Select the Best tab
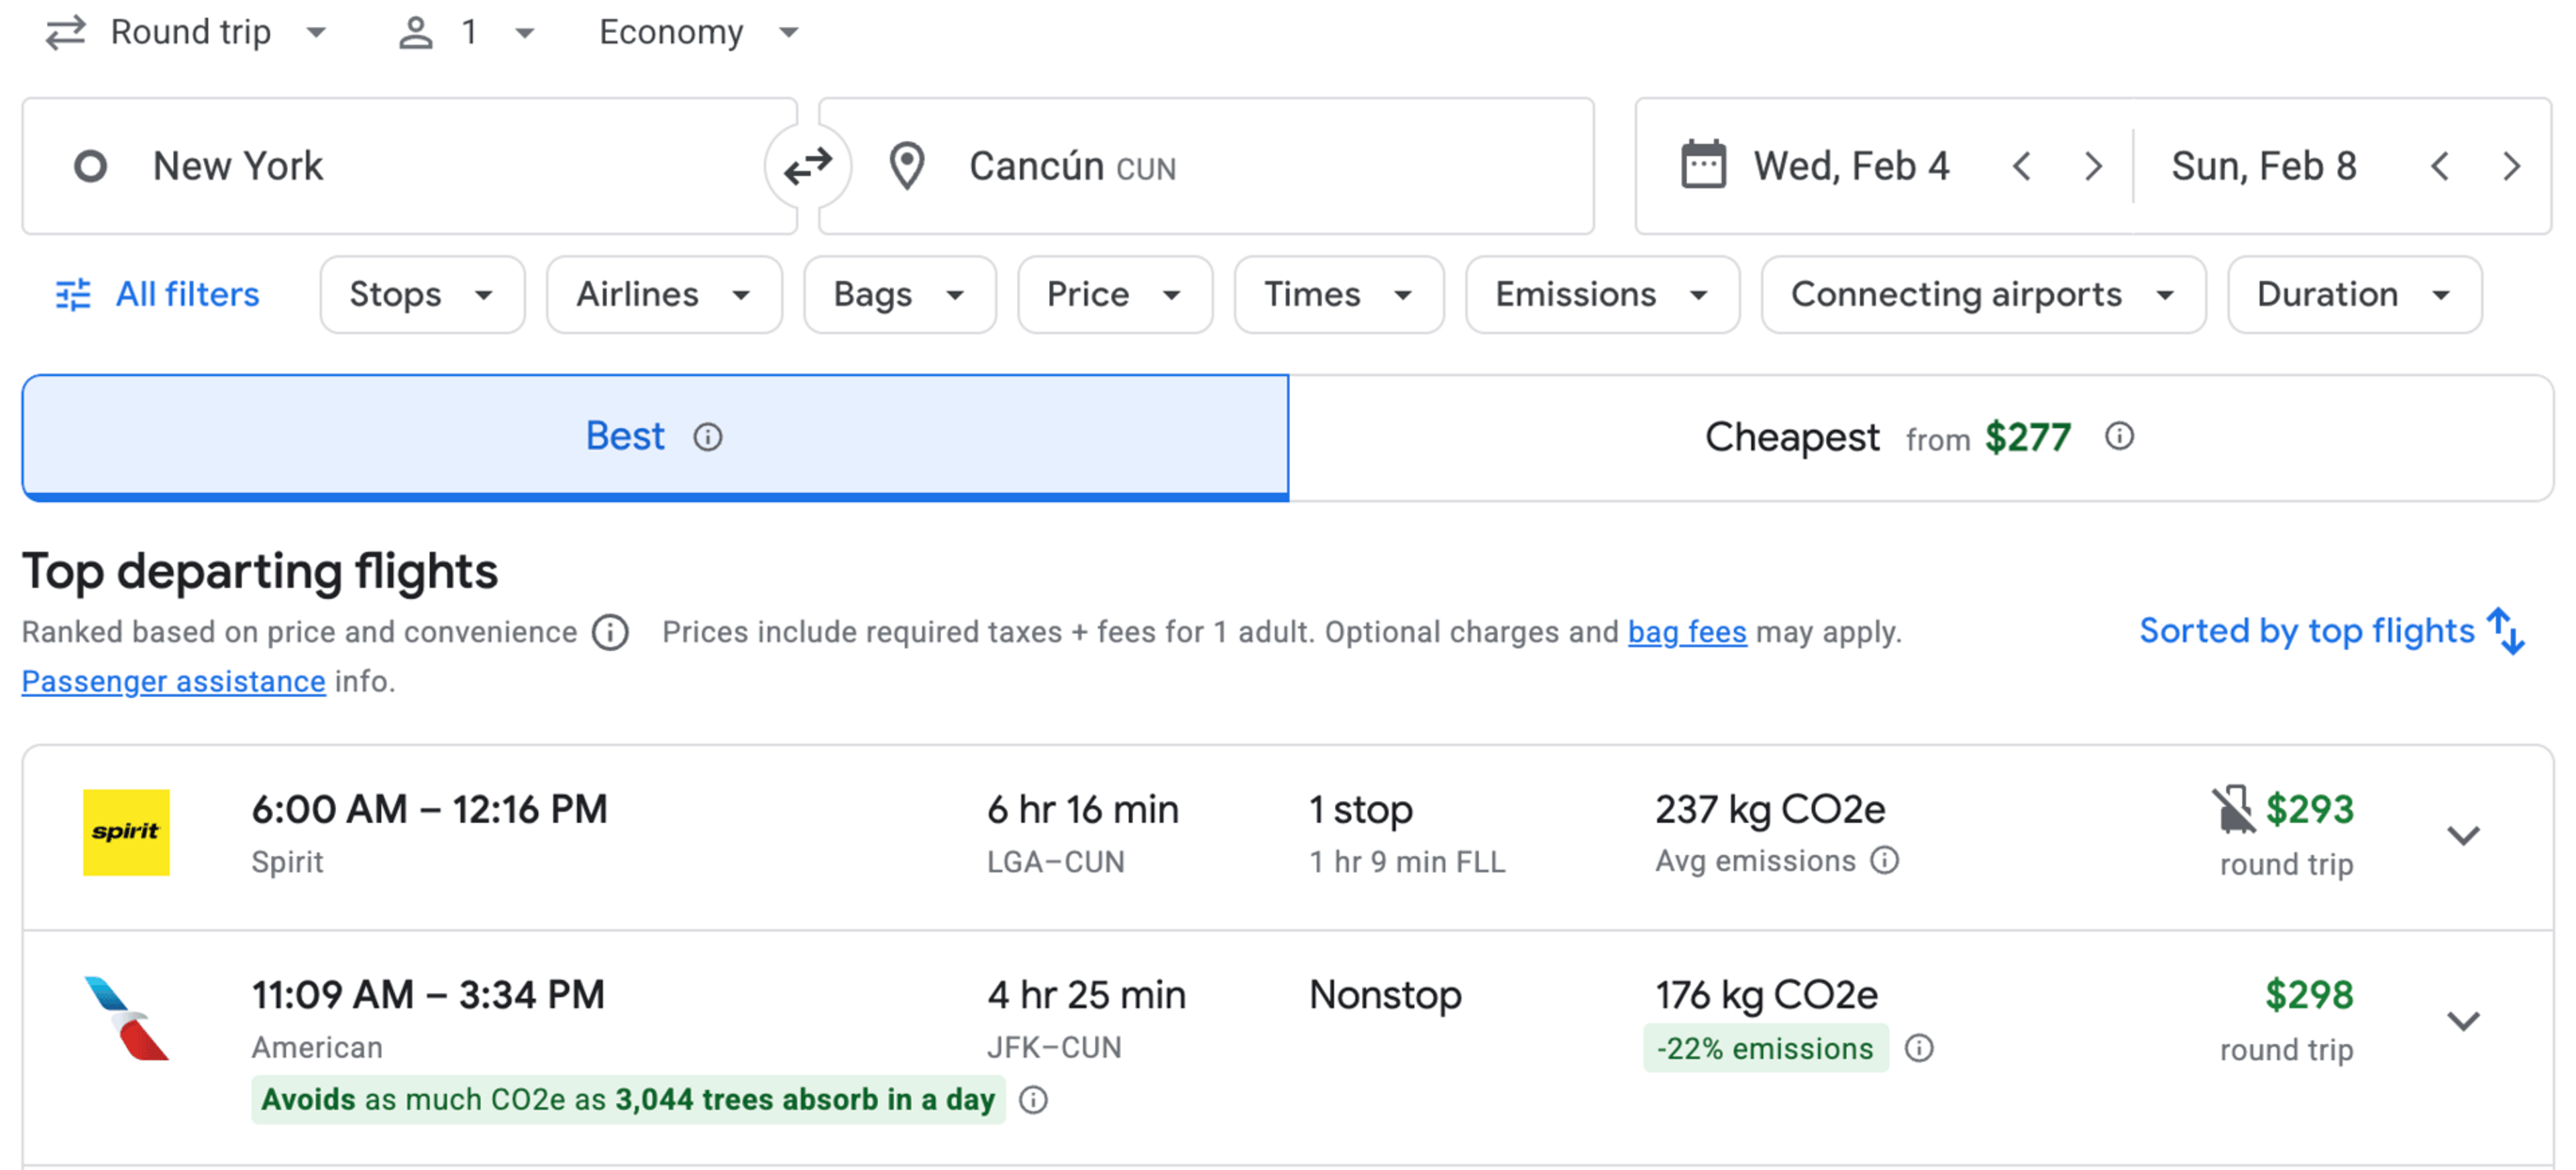 pos(655,437)
